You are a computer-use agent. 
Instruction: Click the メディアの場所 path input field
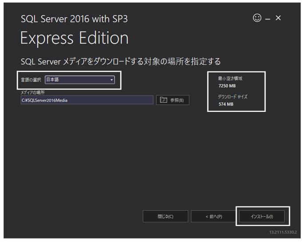[x=87, y=100]
